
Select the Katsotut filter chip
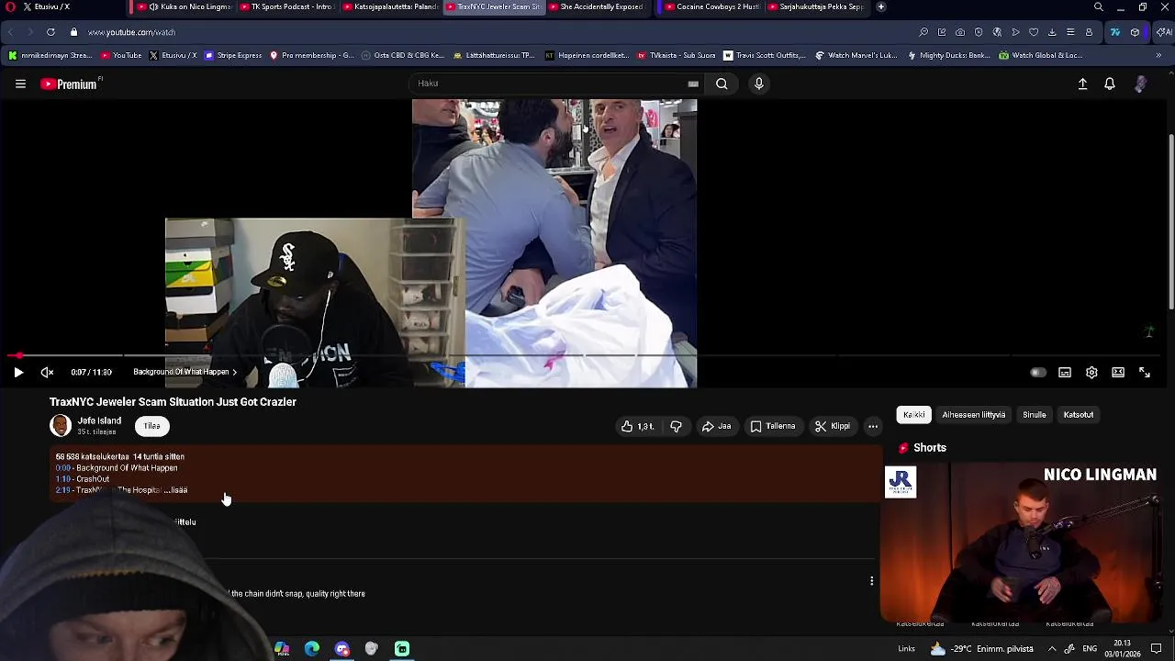(1079, 415)
